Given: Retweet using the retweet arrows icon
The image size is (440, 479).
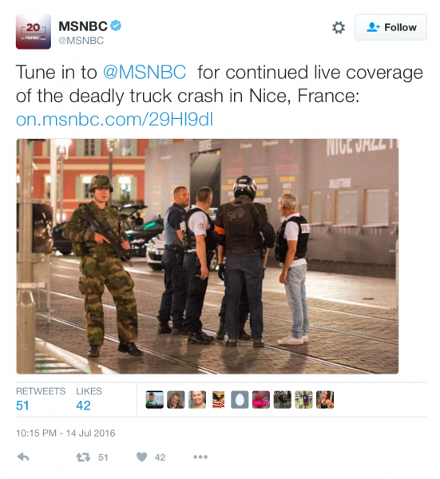Looking at the screenshot, I should [83, 457].
